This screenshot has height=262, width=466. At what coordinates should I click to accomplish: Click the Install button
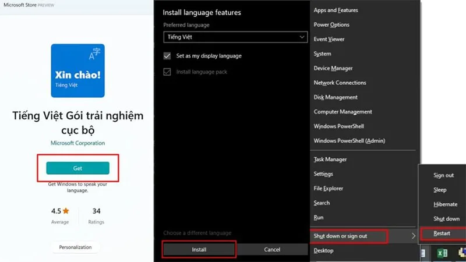(199, 250)
